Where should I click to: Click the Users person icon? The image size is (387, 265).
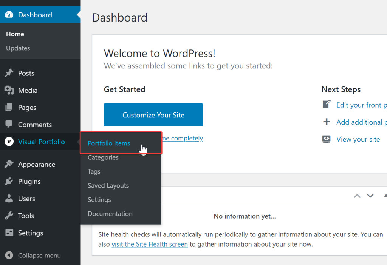tap(9, 199)
